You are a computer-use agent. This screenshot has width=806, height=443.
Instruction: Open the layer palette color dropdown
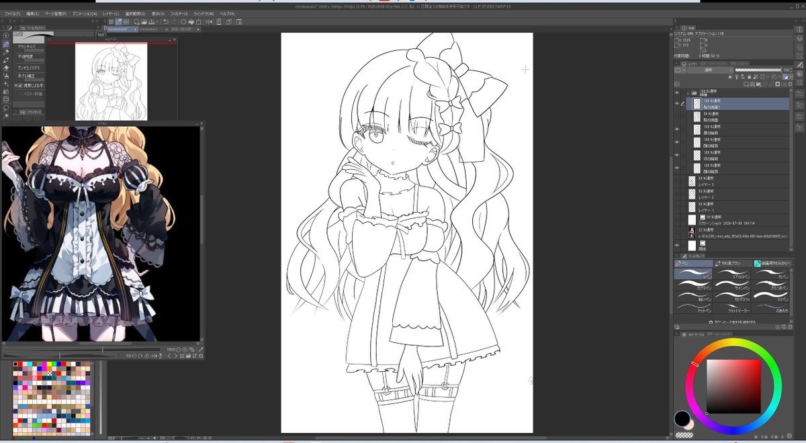click(680, 70)
